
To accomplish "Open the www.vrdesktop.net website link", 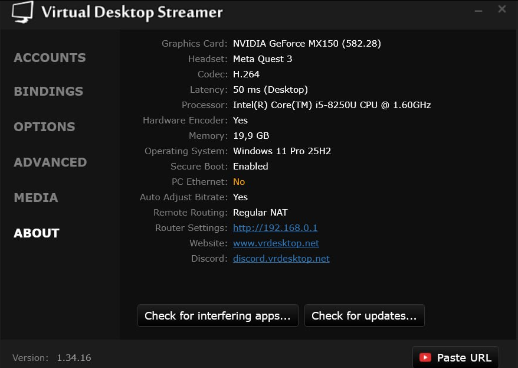I will pyautogui.click(x=276, y=243).
